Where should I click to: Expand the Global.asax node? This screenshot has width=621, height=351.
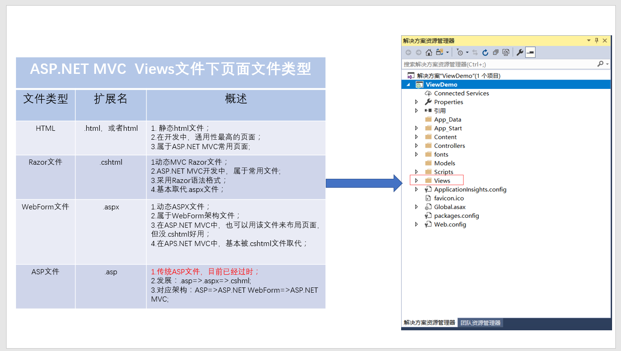click(416, 207)
